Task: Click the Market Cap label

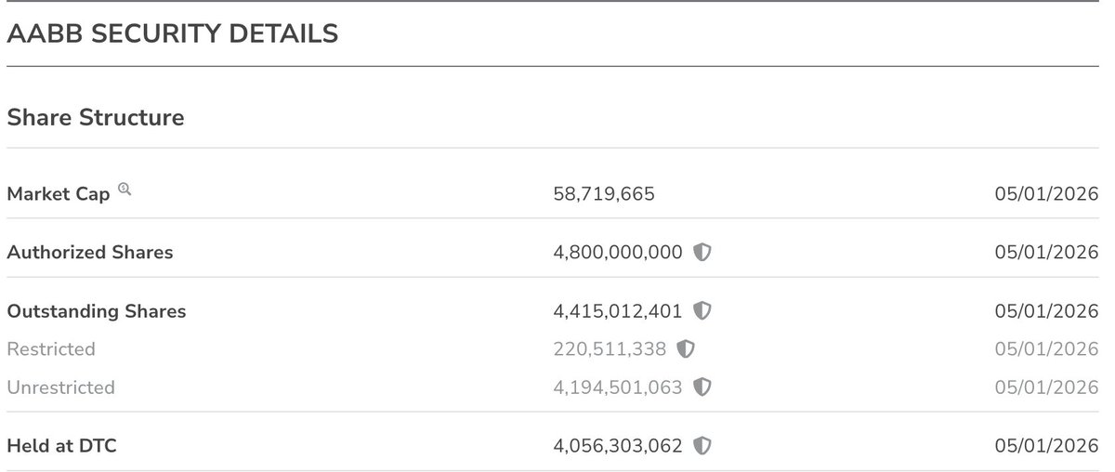Action: tap(59, 194)
